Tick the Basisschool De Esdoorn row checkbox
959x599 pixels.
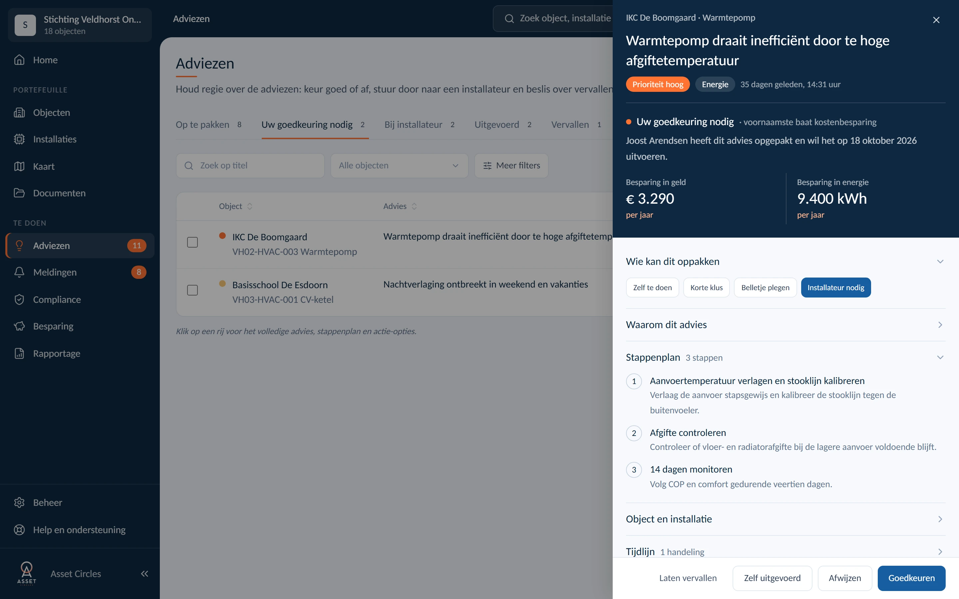click(192, 290)
